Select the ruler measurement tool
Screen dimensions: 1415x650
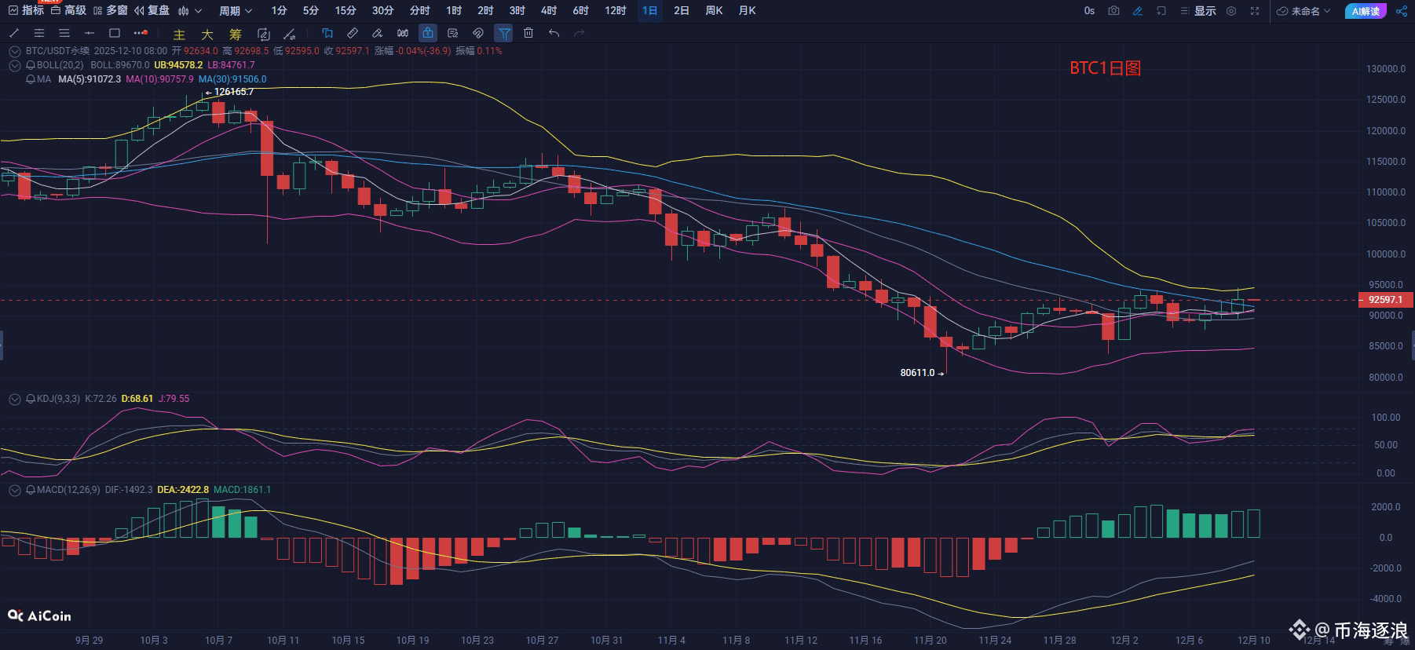pyautogui.click(x=353, y=33)
